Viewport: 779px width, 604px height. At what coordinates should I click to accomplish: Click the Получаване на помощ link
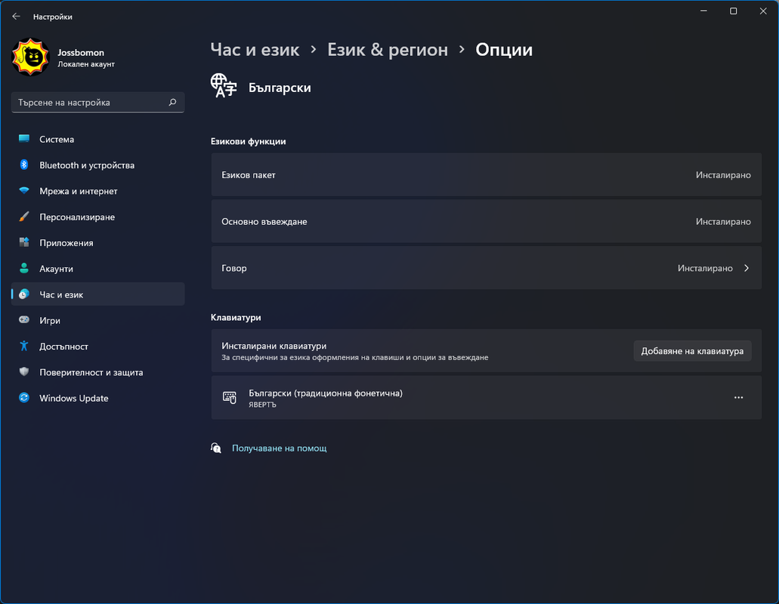(280, 448)
